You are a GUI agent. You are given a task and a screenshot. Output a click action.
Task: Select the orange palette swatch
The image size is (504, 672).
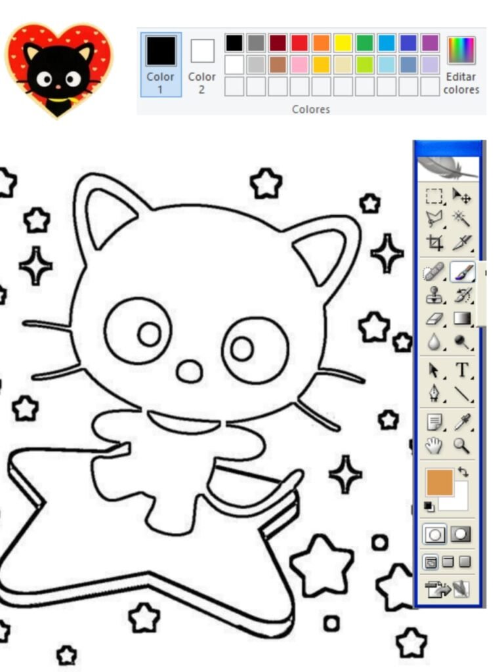322,43
